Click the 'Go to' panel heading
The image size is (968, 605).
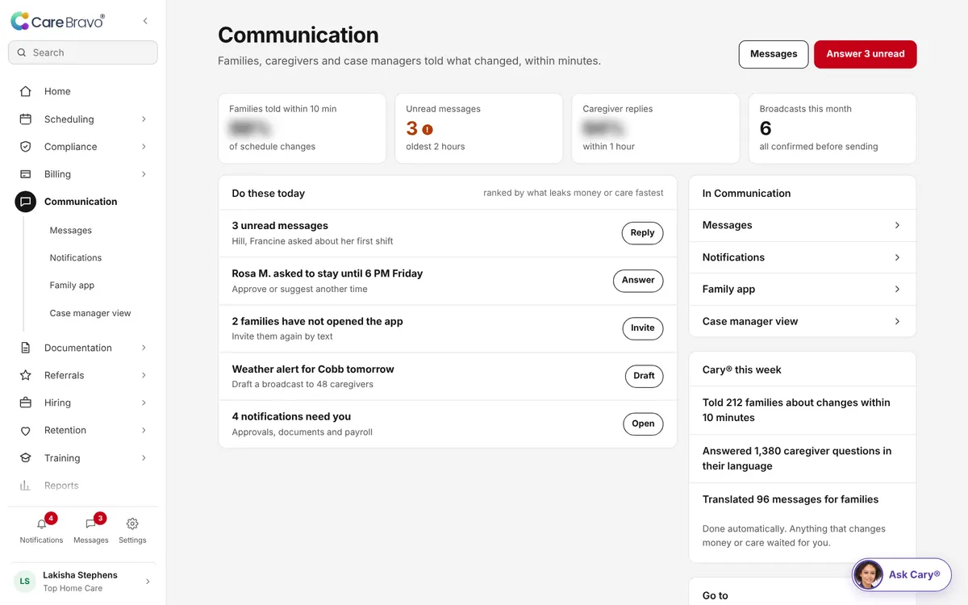716,595
